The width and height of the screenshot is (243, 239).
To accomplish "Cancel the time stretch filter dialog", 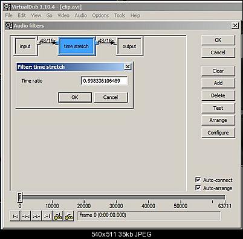I will pyautogui.click(x=111, y=97).
